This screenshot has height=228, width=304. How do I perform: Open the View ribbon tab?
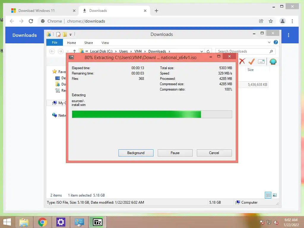(x=105, y=43)
